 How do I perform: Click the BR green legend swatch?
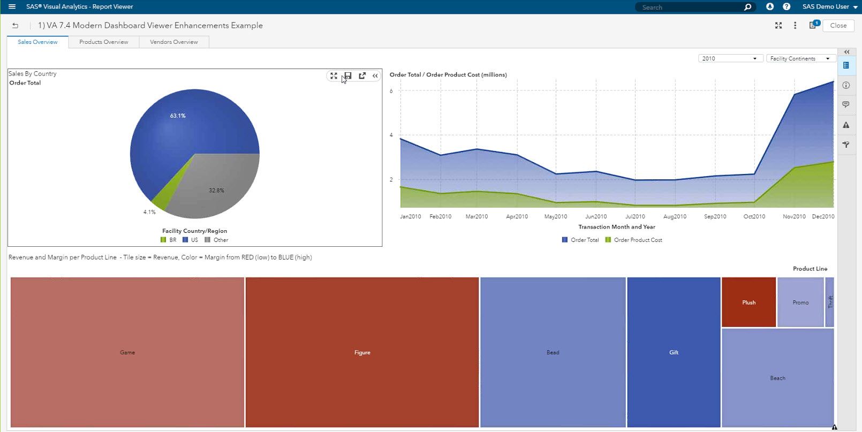[x=163, y=240]
